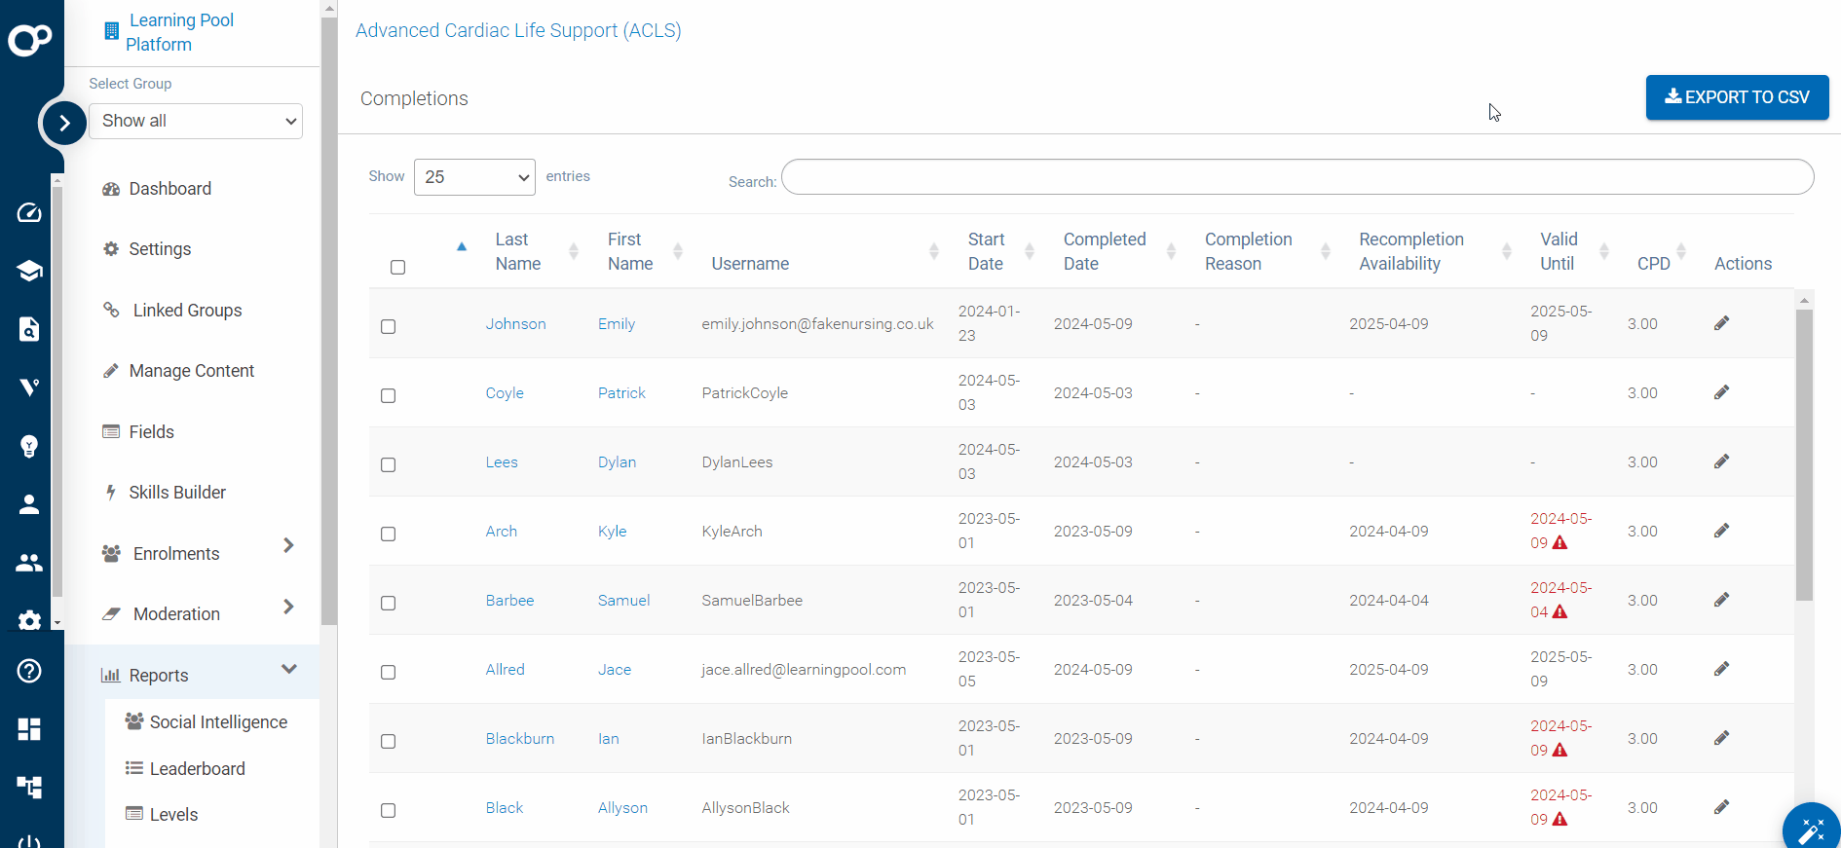The width and height of the screenshot is (1841, 848).
Task: Open the Advanced Cardiac Life Support (ACLS) link
Action: tap(518, 30)
